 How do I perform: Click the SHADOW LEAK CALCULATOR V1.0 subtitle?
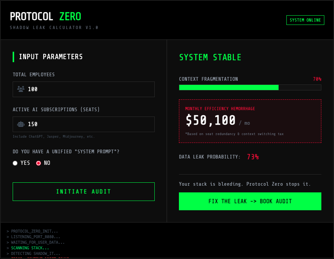coord(54,27)
